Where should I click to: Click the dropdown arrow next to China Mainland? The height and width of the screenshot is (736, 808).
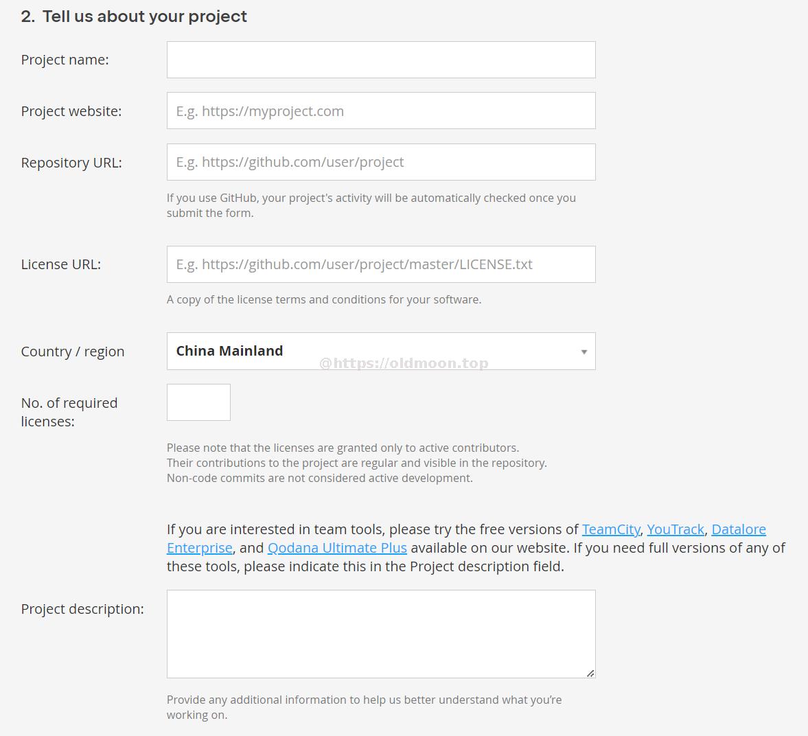[x=584, y=352]
